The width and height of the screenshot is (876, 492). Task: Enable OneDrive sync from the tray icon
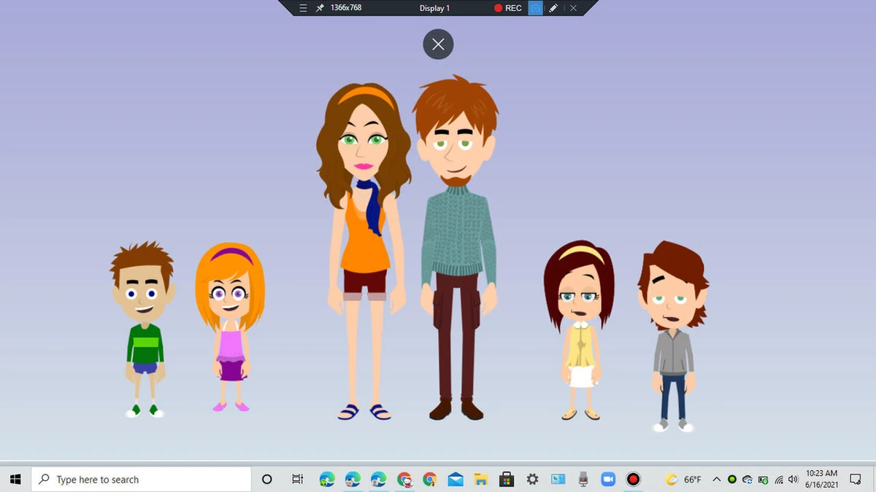point(747,480)
